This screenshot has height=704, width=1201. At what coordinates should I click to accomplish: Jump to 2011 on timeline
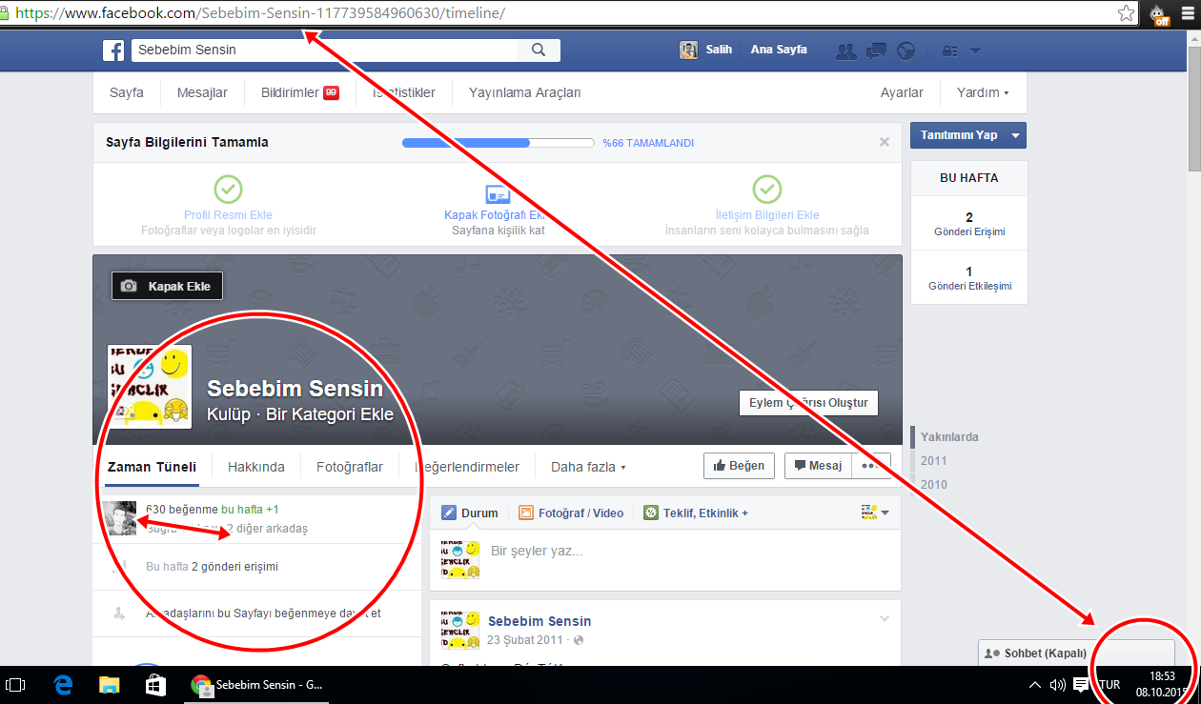[934, 461]
